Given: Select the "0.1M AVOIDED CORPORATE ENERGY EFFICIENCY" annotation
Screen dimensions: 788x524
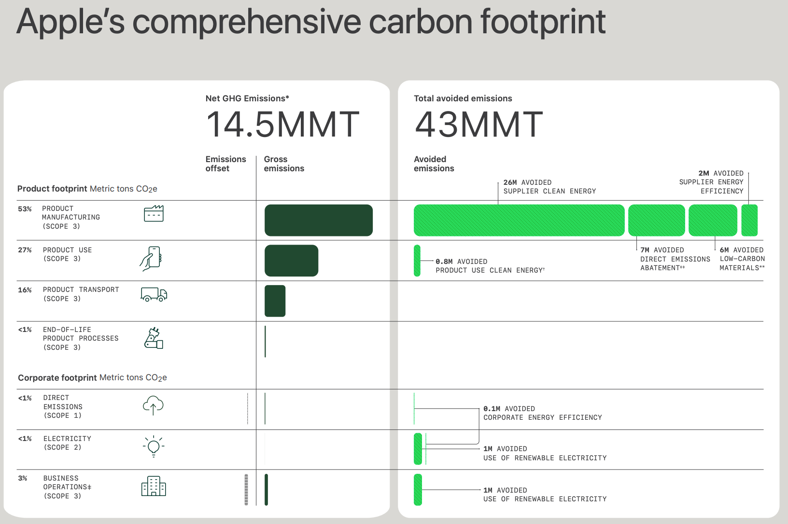Looking at the screenshot, I should click(543, 413).
